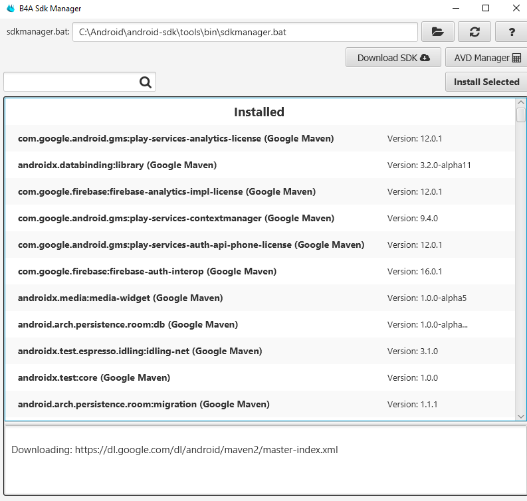Click inside the package search box
527x501 pixels.
coord(70,82)
